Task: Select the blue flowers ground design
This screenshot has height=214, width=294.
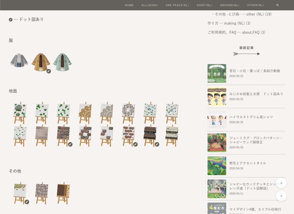Action: pos(150,113)
